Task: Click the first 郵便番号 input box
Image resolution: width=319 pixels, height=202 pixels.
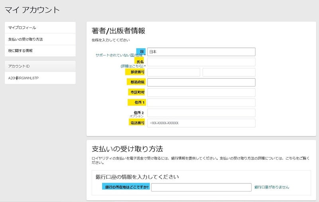Action: (173, 72)
